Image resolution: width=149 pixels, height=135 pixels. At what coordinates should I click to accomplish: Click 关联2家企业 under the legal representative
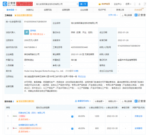38,34
